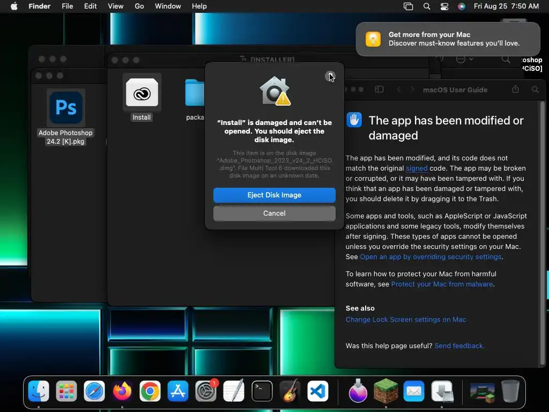The height and width of the screenshot is (412, 549).
Task: Open the purple flask installer app in Dock
Action: tap(358, 391)
